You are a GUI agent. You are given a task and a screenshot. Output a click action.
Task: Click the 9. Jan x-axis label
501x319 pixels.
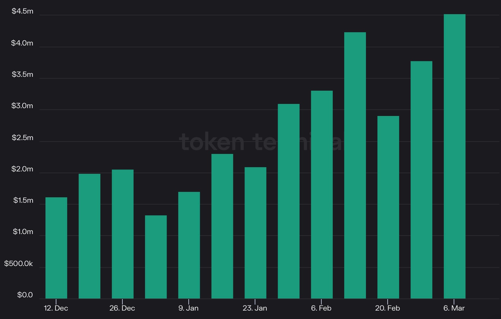point(188,308)
